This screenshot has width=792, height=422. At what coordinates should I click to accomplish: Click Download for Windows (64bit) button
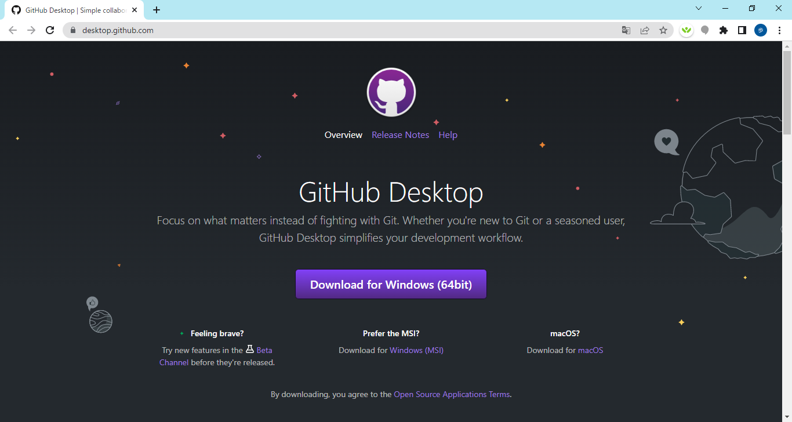pyautogui.click(x=391, y=285)
